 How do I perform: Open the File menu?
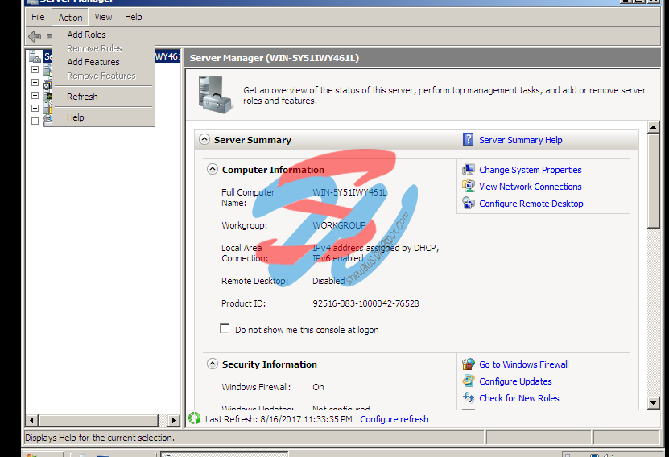(x=38, y=17)
